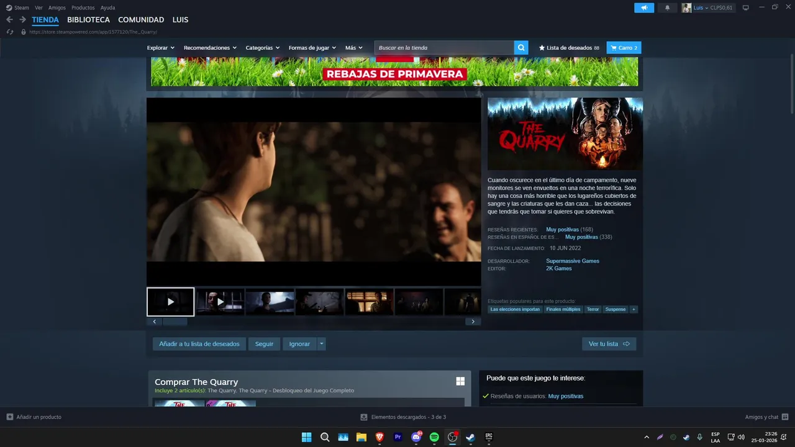
Task: Show hidden system tray icons
Action: pos(647,437)
